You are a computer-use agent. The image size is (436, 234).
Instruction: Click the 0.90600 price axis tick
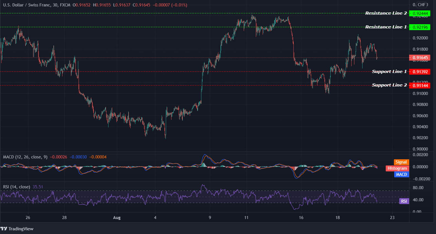click(420, 116)
